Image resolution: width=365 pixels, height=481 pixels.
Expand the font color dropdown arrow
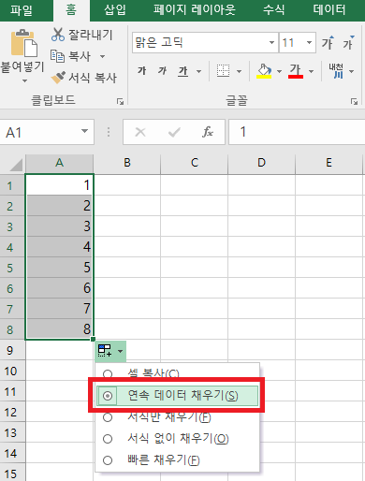311,71
